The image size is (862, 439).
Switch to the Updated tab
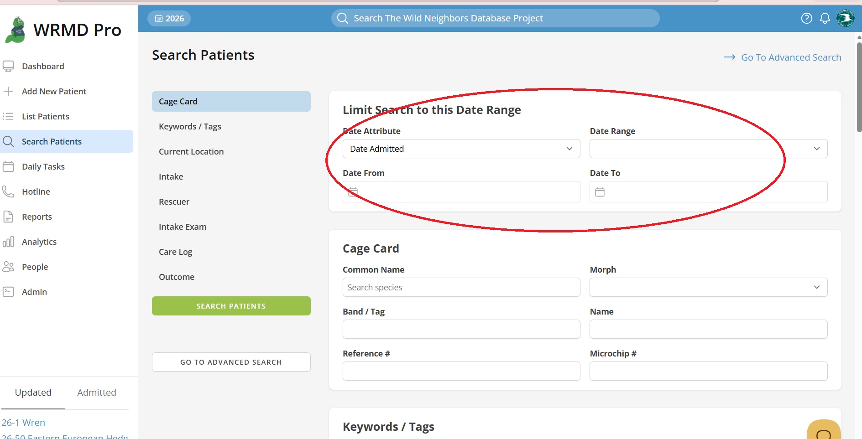(x=33, y=393)
